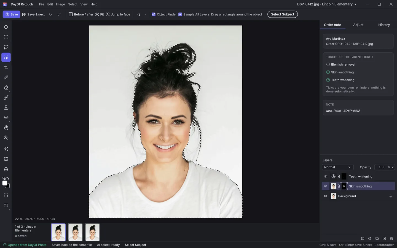This screenshot has height=248, width=397.
Task: Add an adjustment layer half-circle icon
Action: pyautogui.click(x=370, y=238)
